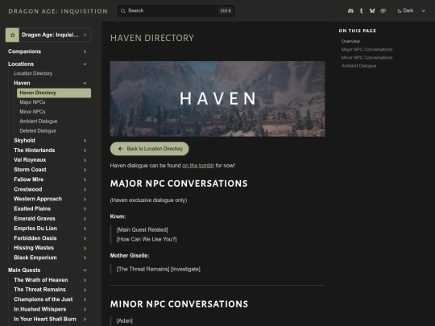Collapse the Haven subsection chevron
The image size is (435, 326).
coord(85,83)
